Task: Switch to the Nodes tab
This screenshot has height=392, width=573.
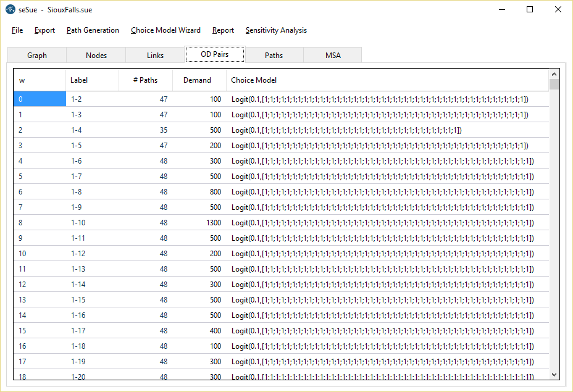Action: 96,55
